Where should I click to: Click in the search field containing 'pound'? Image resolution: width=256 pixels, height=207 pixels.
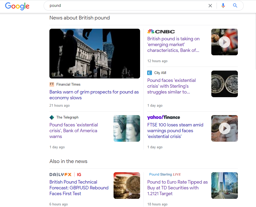point(124,6)
